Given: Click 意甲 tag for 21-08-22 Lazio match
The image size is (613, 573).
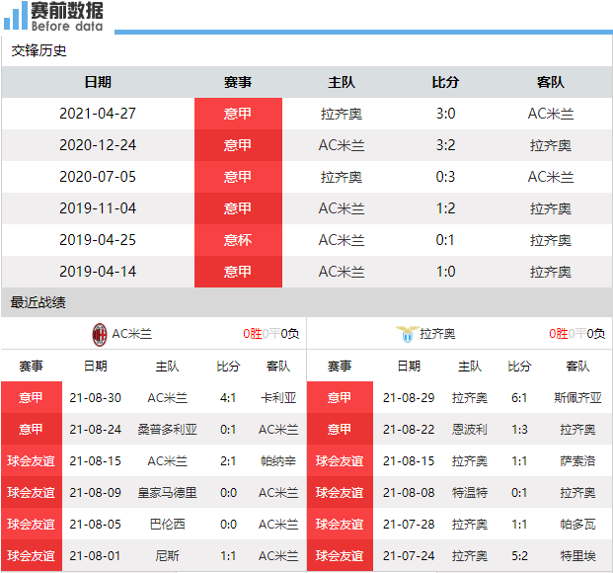Looking at the screenshot, I should click(x=340, y=430).
